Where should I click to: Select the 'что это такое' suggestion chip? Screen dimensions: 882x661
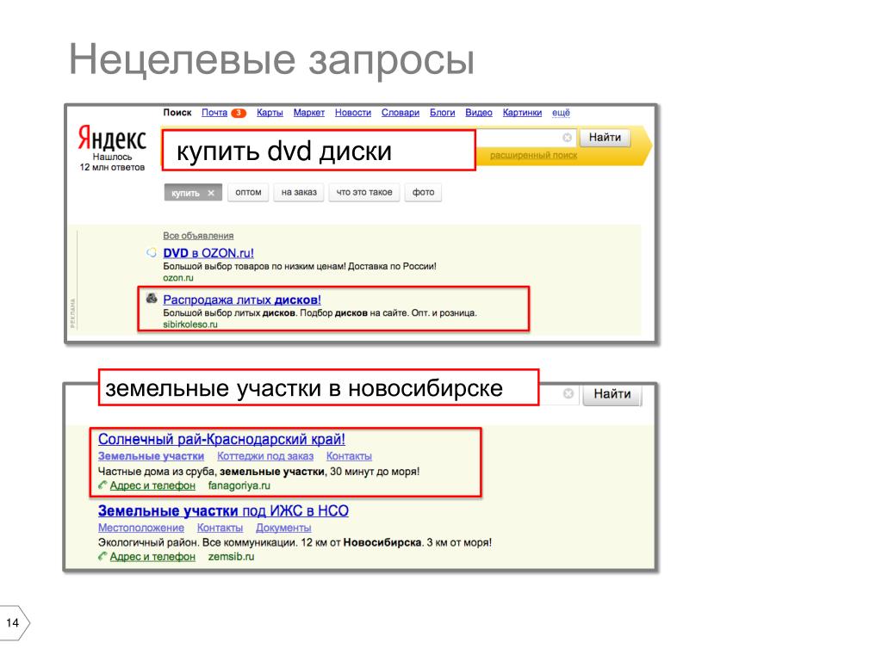pos(364,192)
